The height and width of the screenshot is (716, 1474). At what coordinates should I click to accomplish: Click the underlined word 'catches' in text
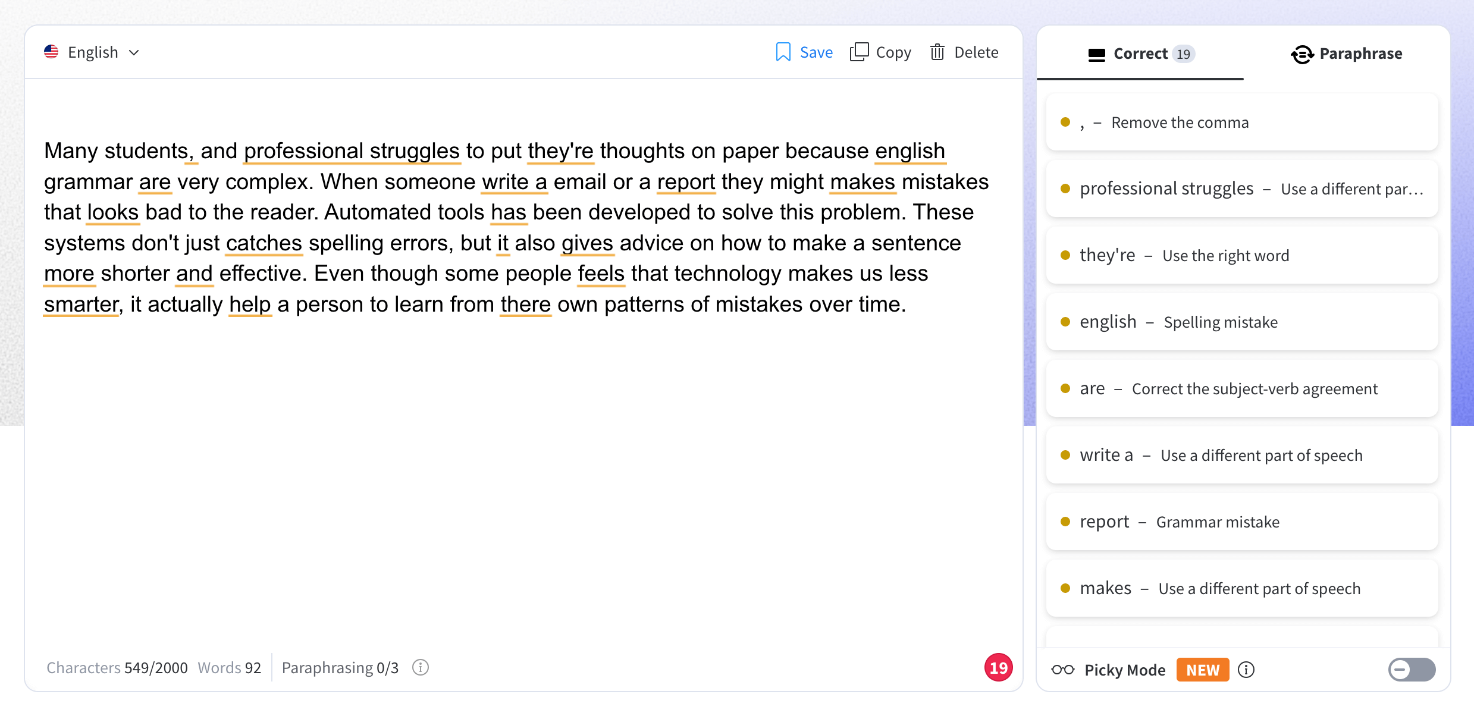click(x=264, y=243)
